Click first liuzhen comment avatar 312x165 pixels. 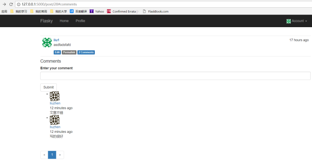click(55, 96)
